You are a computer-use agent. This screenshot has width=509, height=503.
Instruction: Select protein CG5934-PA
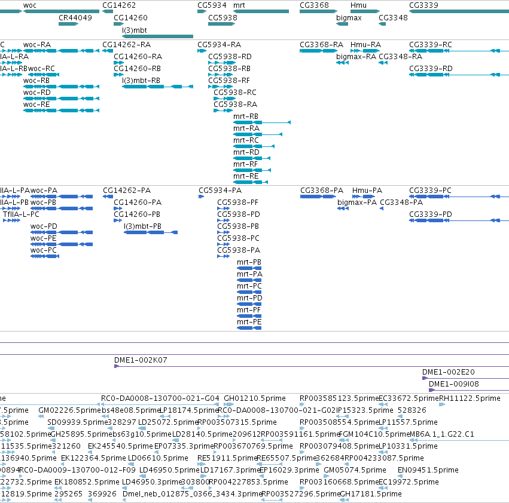[220, 191]
